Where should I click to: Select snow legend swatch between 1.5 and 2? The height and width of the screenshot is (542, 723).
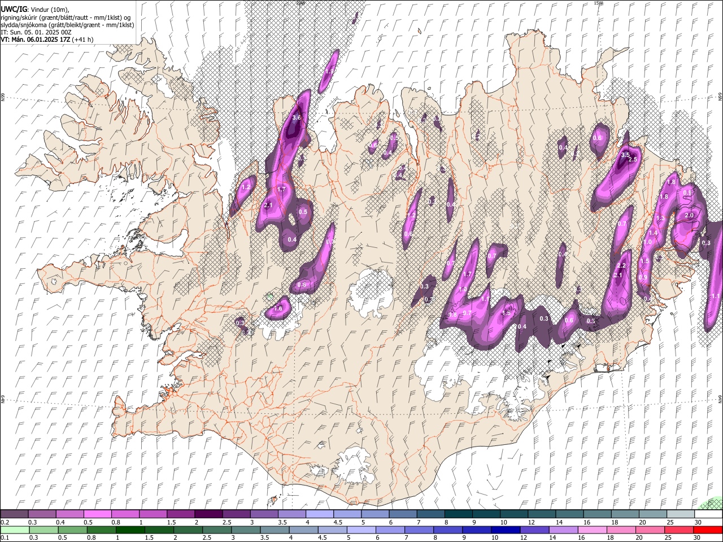[180, 514]
